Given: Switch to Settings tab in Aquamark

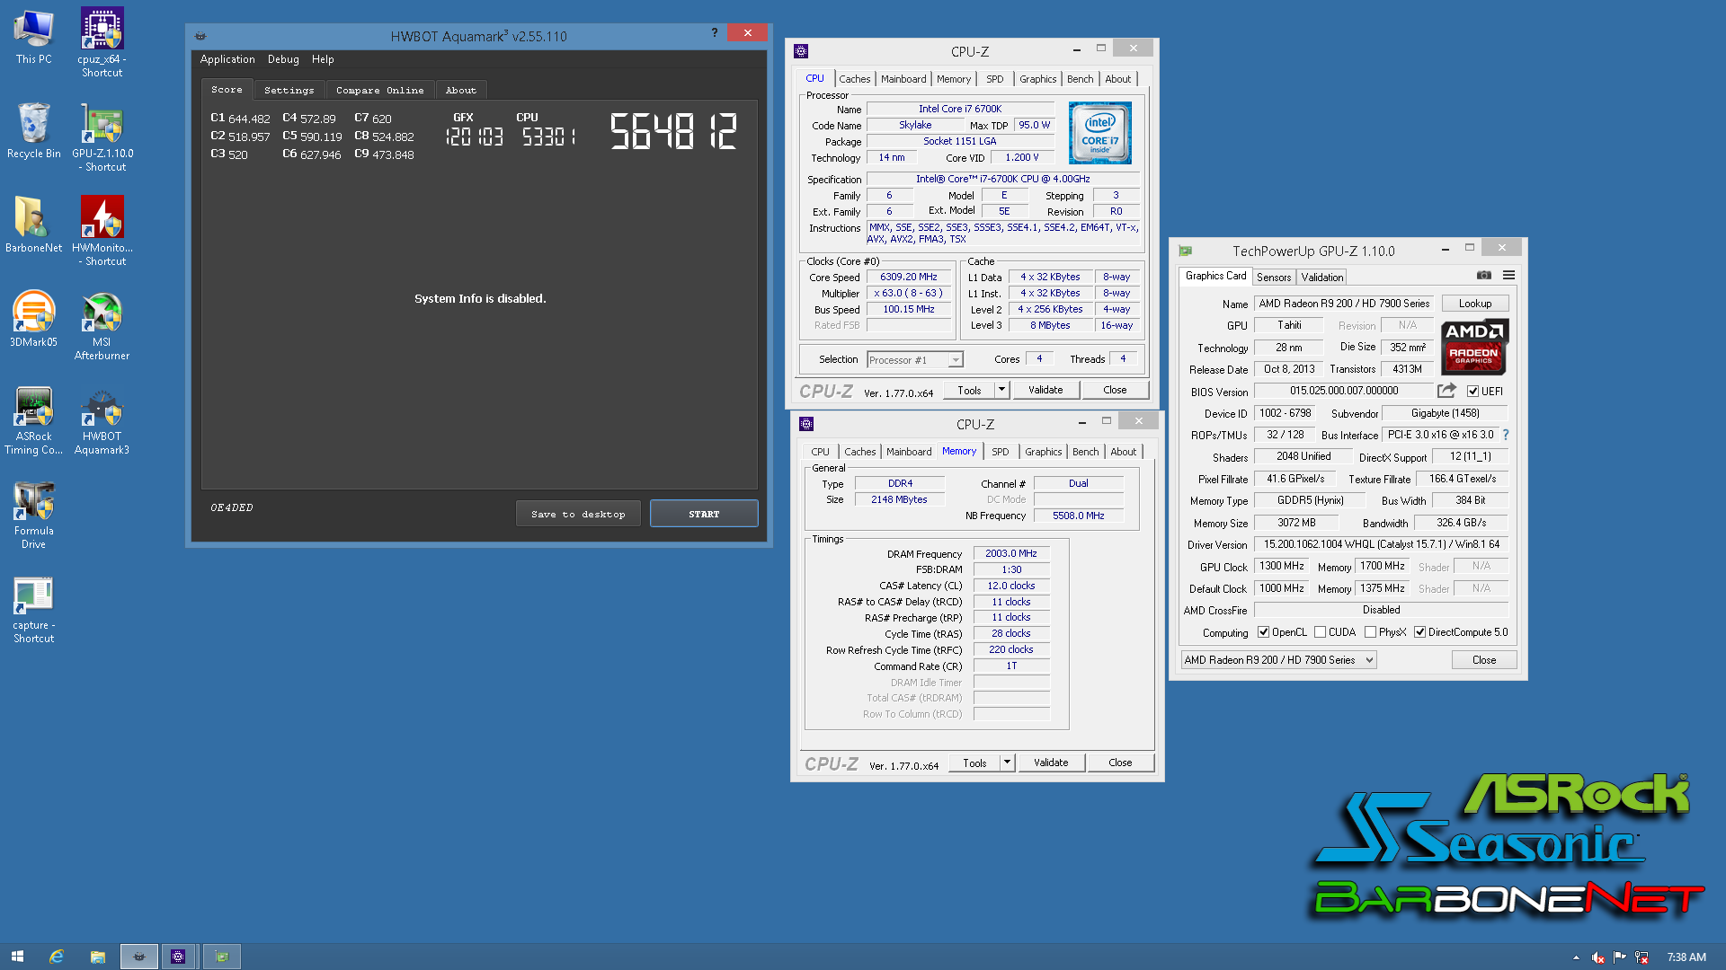Looking at the screenshot, I should click(x=289, y=90).
